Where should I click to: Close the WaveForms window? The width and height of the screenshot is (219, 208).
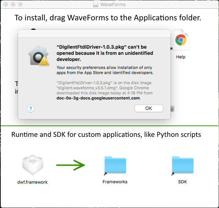click(x=6, y=4)
